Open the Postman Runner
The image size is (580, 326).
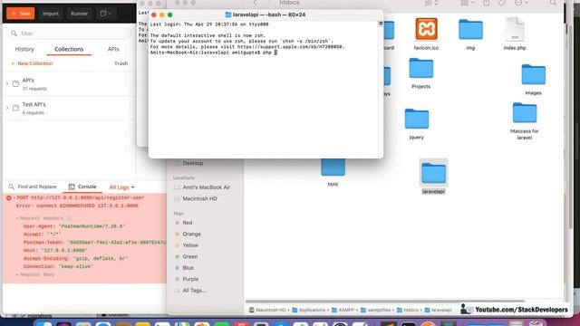click(79, 14)
